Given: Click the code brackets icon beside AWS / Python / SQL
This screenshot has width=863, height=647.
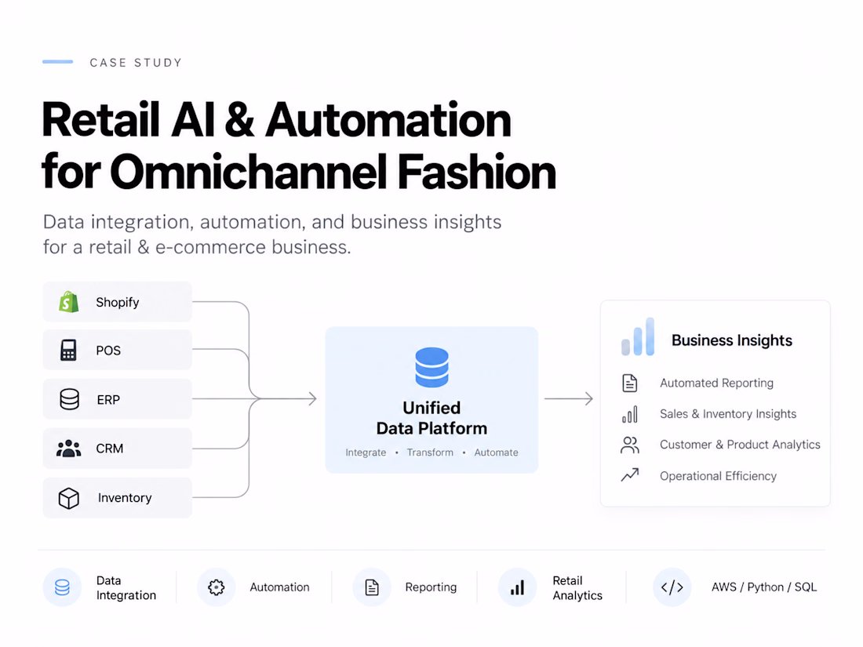Looking at the screenshot, I should pyautogui.click(x=672, y=587).
